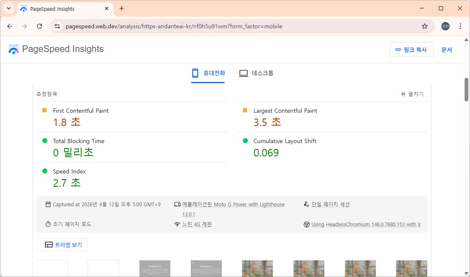Click the device icon beside emulated Moto G Power

click(178, 204)
